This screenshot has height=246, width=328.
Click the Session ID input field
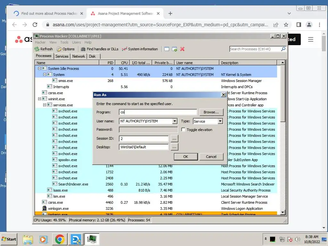[144, 138]
